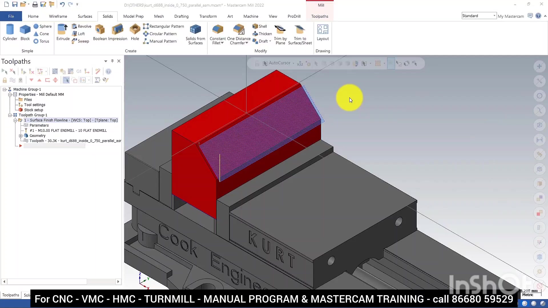The width and height of the screenshot is (548, 308).
Task: Select the Cone primitive tool
Action: [41, 34]
